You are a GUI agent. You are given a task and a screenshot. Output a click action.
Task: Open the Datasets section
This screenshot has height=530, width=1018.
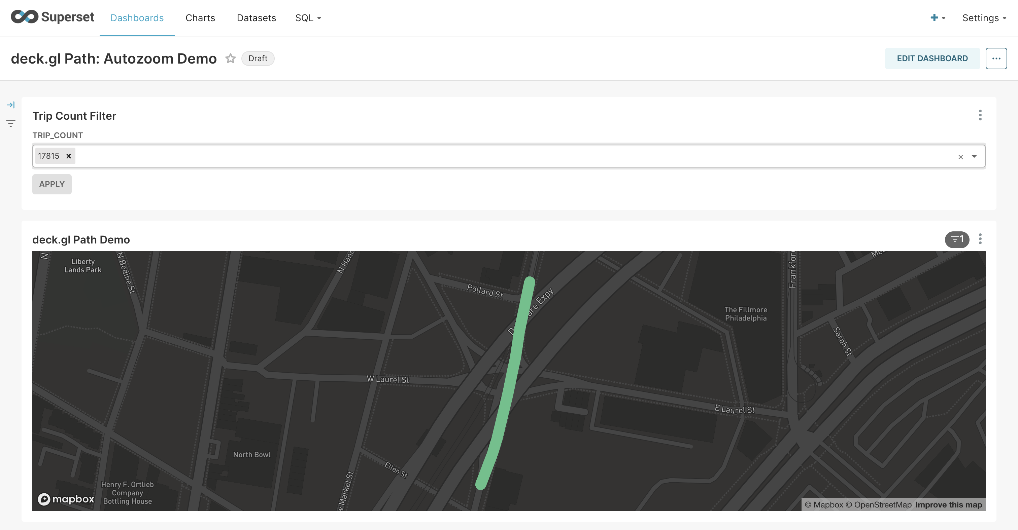[x=256, y=18]
